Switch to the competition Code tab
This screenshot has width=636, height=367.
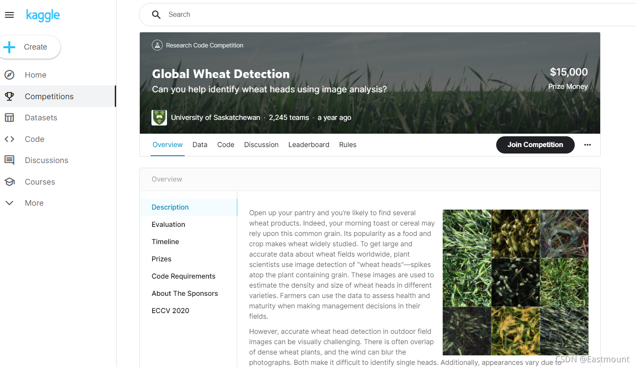pyautogui.click(x=226, y=145)
